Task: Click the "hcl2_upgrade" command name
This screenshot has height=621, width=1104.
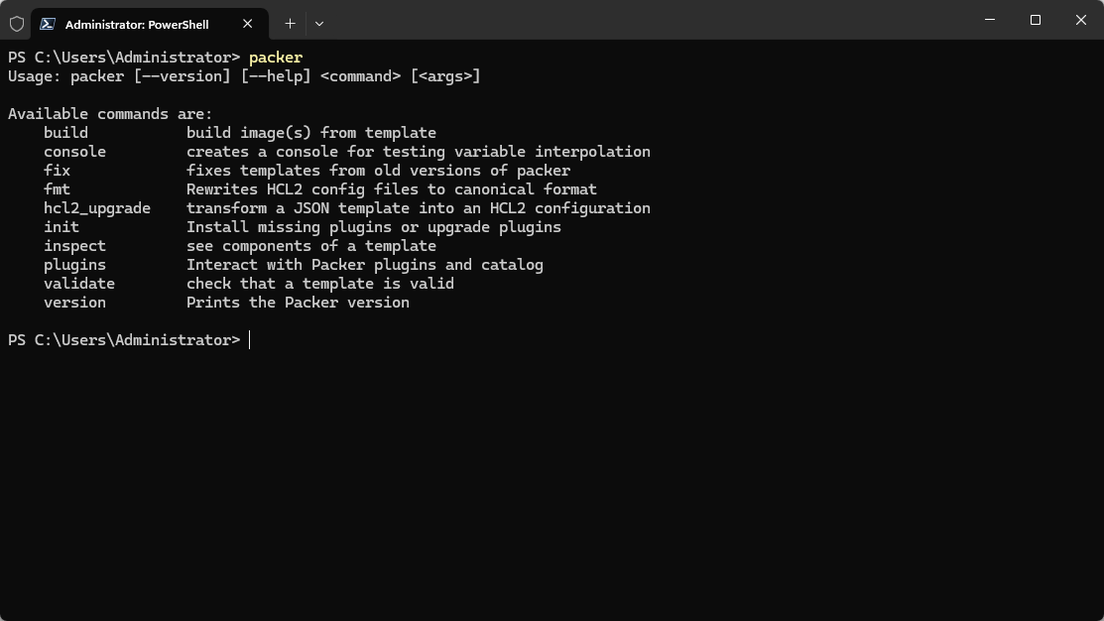Action: 97,208
